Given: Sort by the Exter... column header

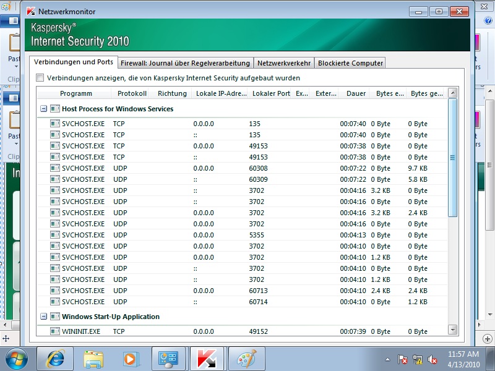Looking at the screenshot, I should click(326, 93).
